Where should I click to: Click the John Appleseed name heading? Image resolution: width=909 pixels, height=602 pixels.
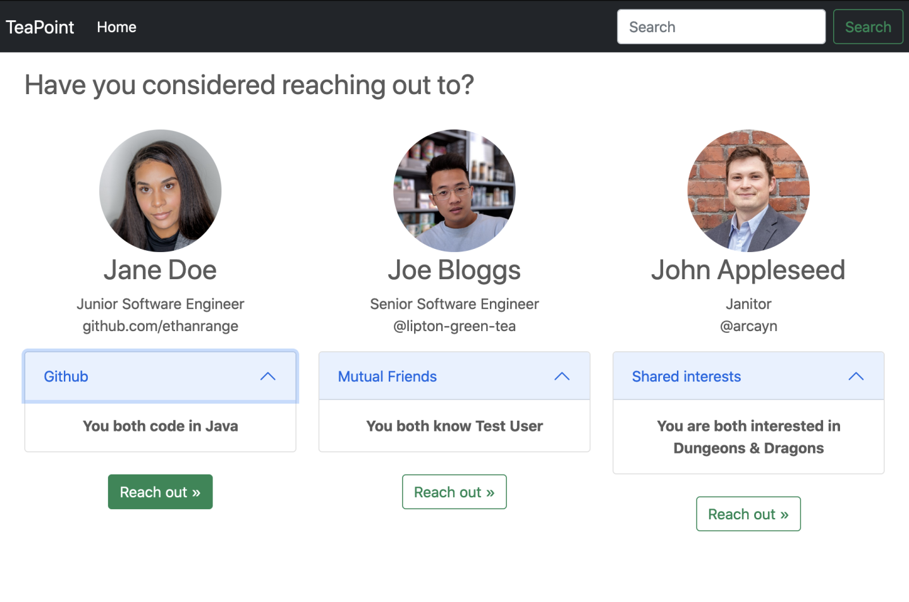748,270
